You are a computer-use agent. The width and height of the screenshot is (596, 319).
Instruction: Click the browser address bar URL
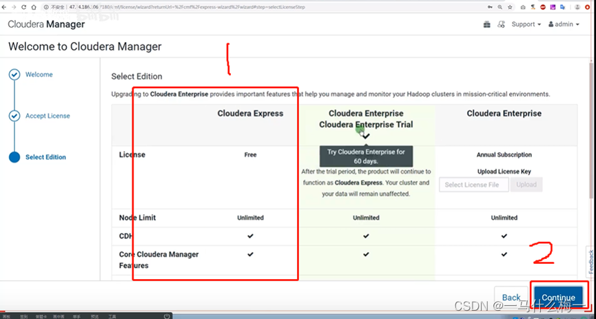[188, 7]
